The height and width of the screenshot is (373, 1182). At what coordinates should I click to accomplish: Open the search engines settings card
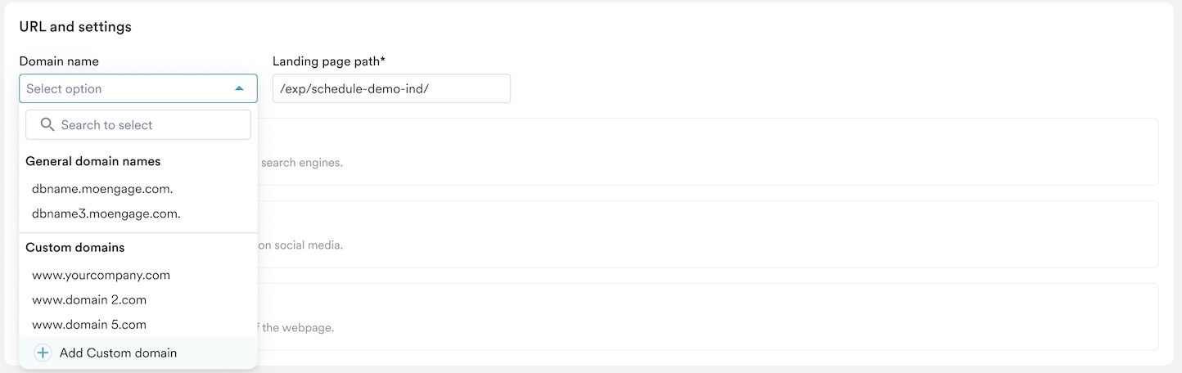[x=704, y=152]
